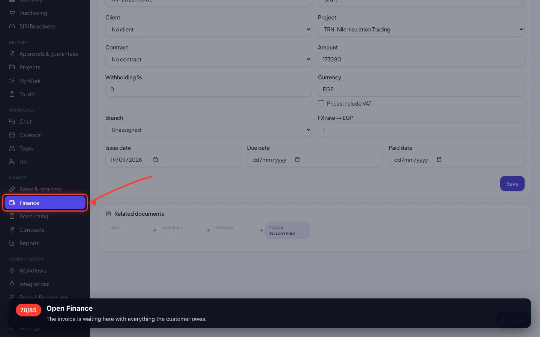Click the Purchasing cart icon
This screenshot has height=337, width=540.
12,13
